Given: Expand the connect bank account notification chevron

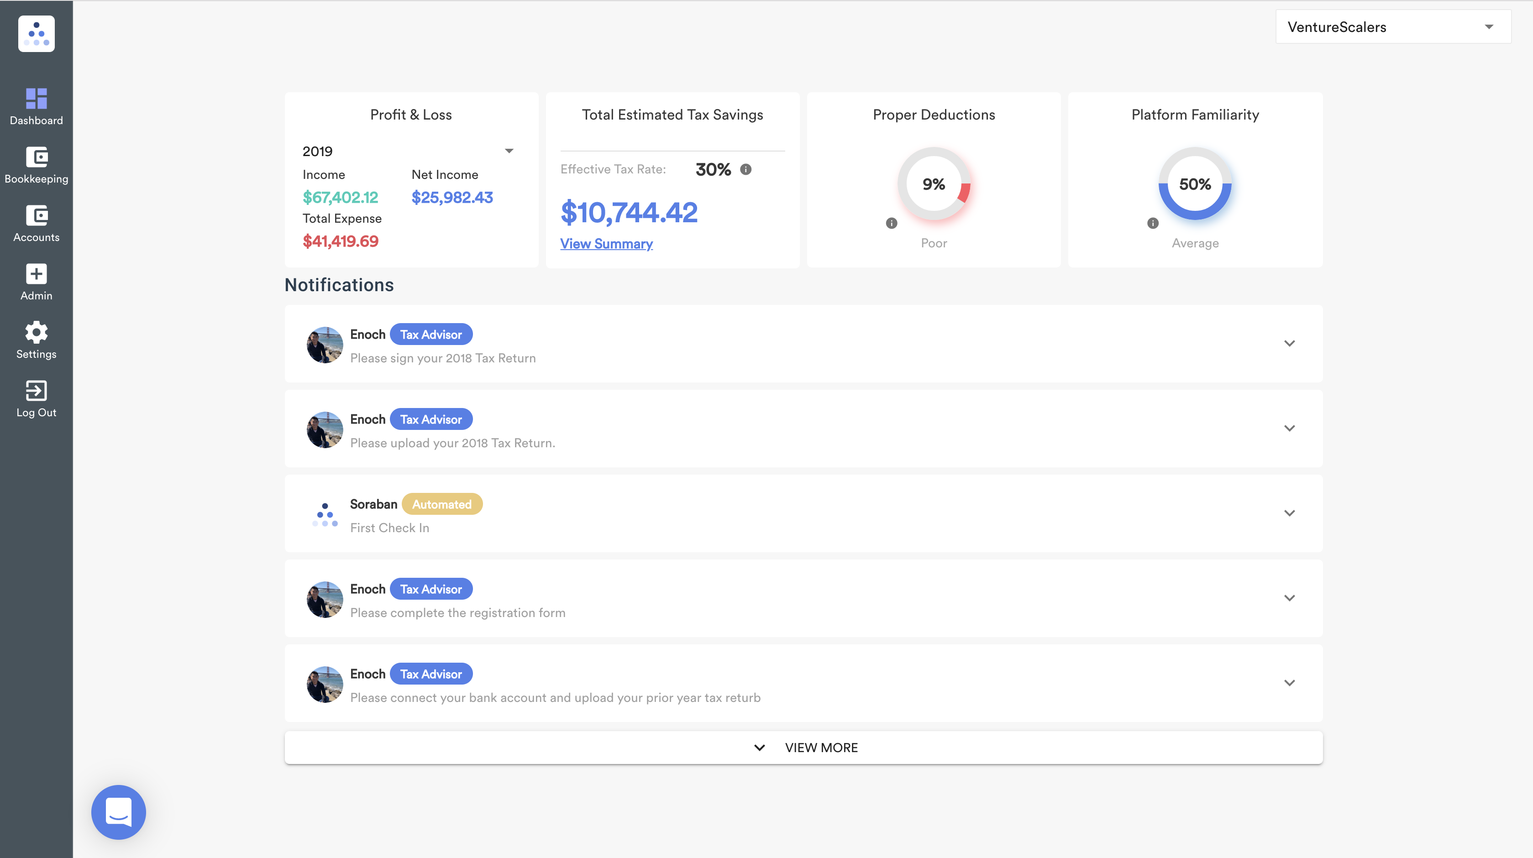Looking at the screenshot, I should [1289, 683].
